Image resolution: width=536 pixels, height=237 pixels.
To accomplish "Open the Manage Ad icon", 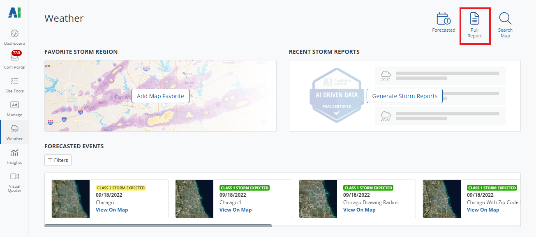I will (14, 105).
